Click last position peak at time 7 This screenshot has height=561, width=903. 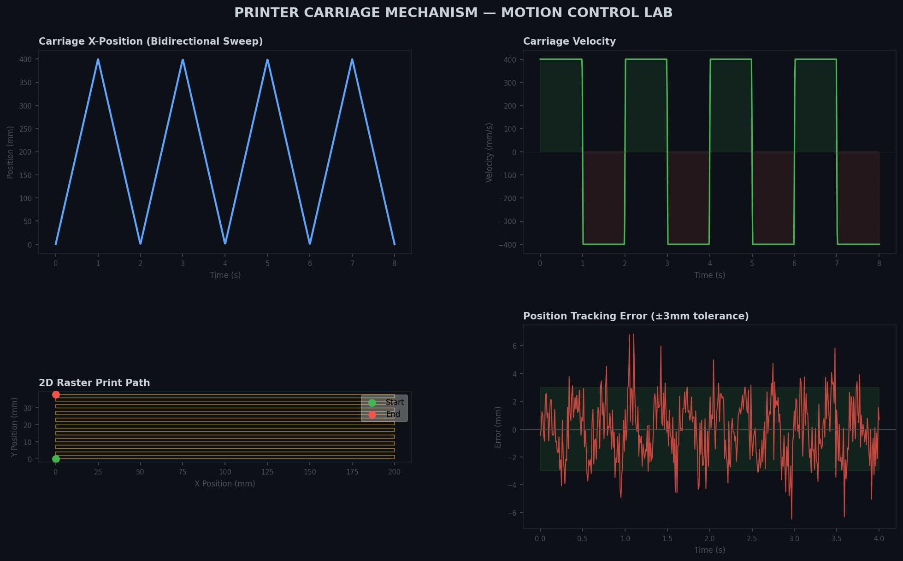coord(352,60)
